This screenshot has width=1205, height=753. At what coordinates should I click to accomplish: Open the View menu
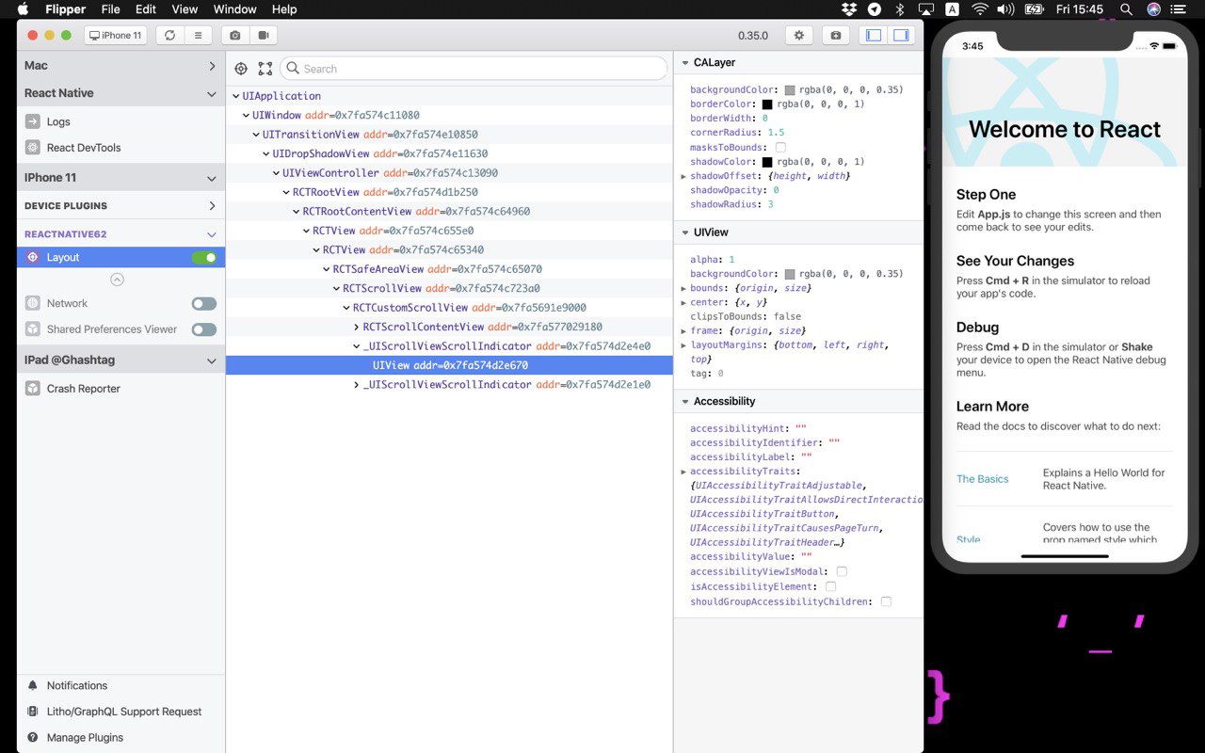pyautogui.click(x=185, y=9)
